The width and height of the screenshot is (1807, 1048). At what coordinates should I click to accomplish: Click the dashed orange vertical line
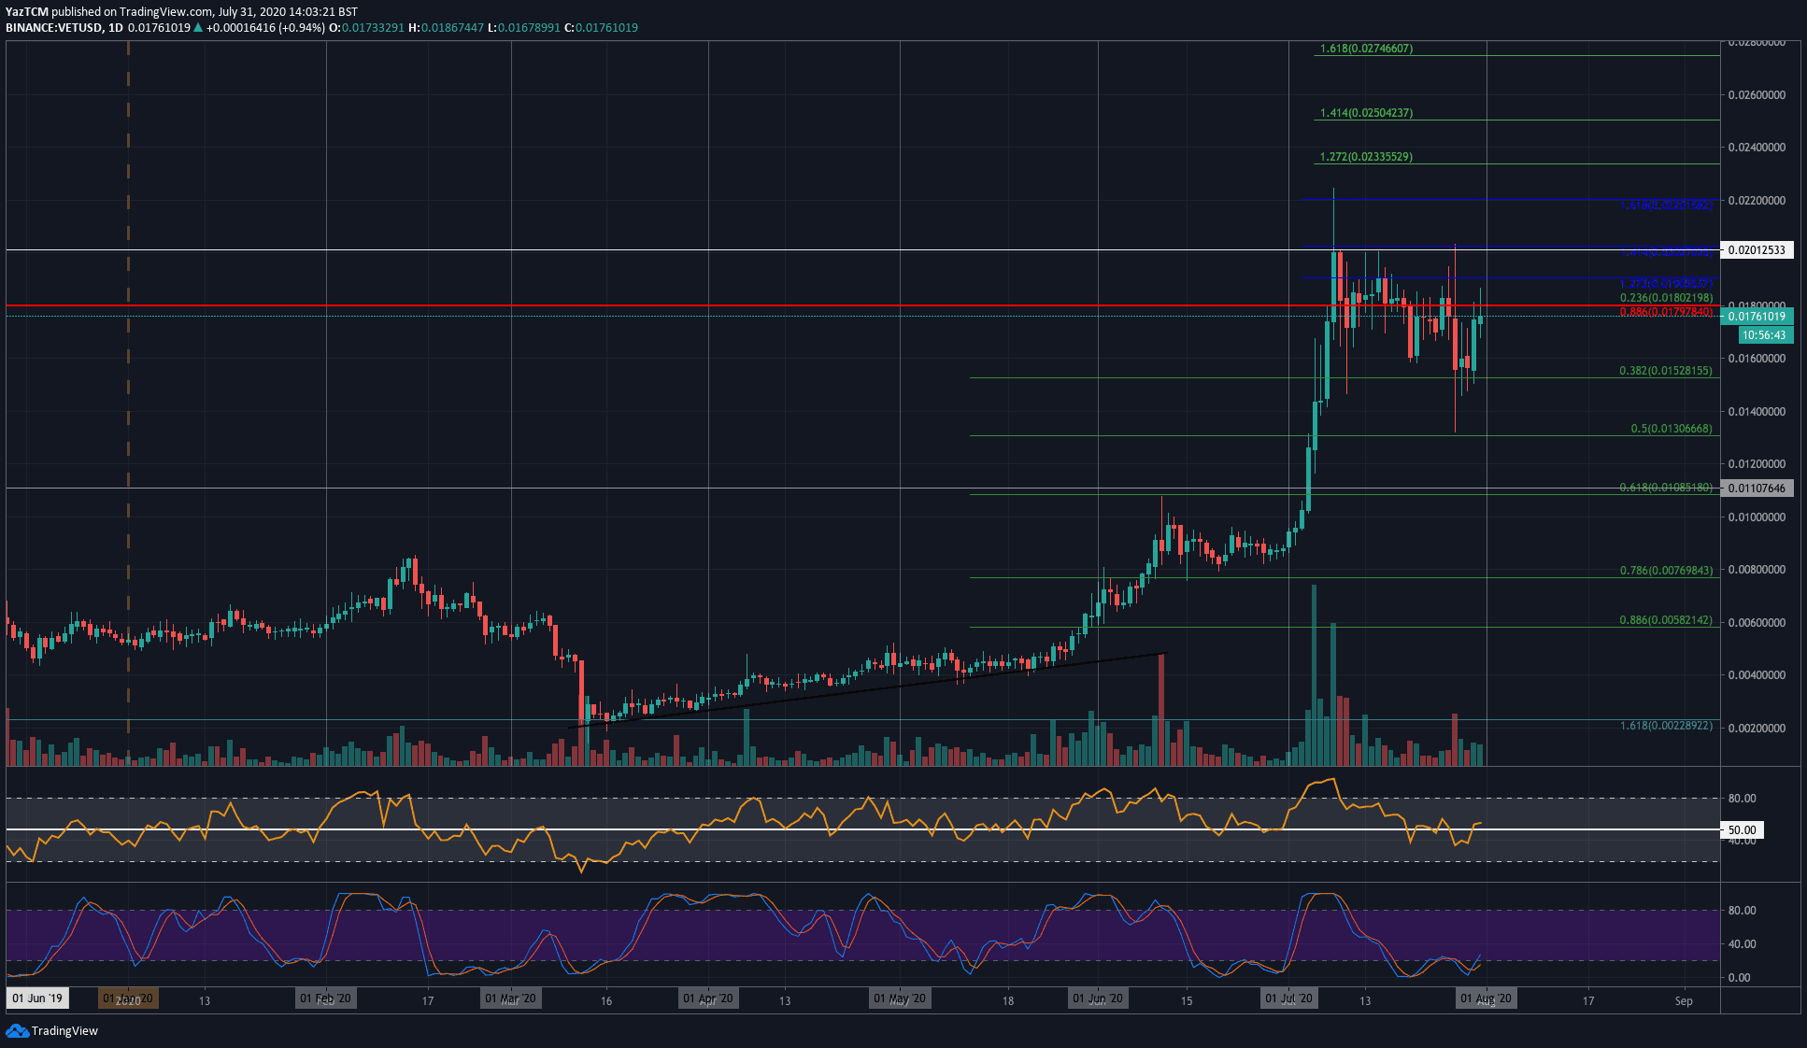pyautogui.click(x=128, y=404)
